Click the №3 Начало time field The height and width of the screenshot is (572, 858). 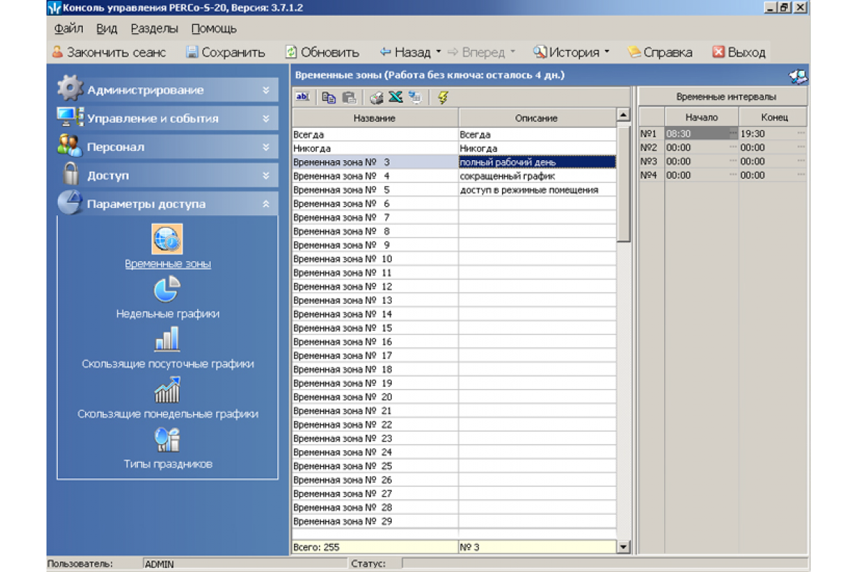701,162
